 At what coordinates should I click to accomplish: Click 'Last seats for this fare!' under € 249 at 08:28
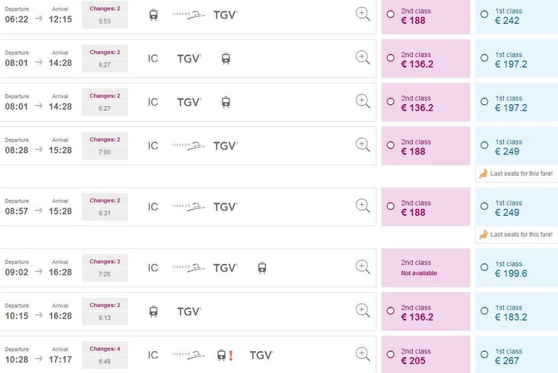[x=516, y=174]
